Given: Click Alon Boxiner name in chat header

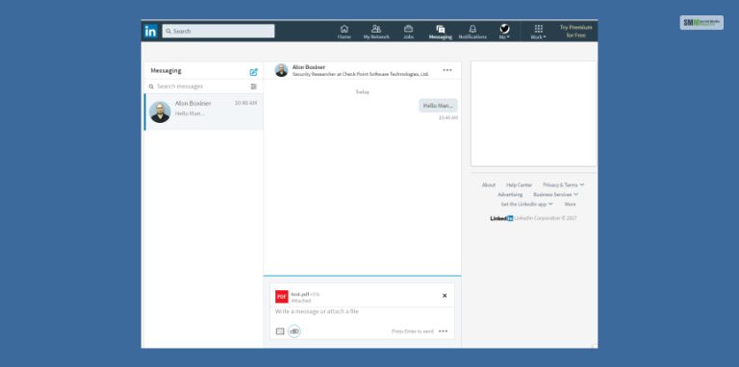Looking at the screenshot, I should click(309, 67).
